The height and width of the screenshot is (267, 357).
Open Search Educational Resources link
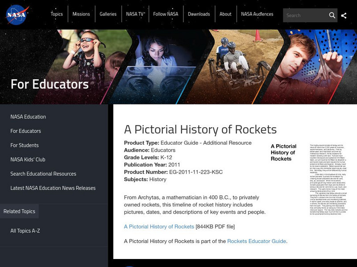pos(43,174)
